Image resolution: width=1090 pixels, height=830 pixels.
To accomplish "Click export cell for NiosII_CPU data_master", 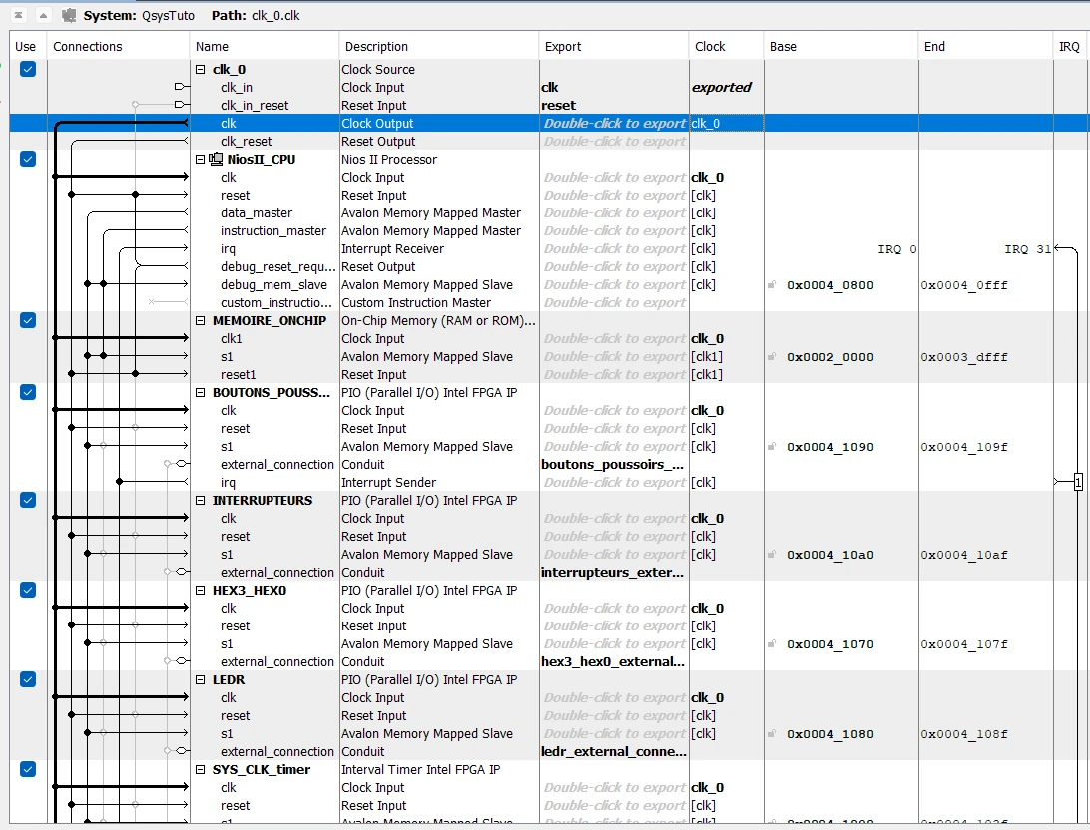I will tap(614, 213).
